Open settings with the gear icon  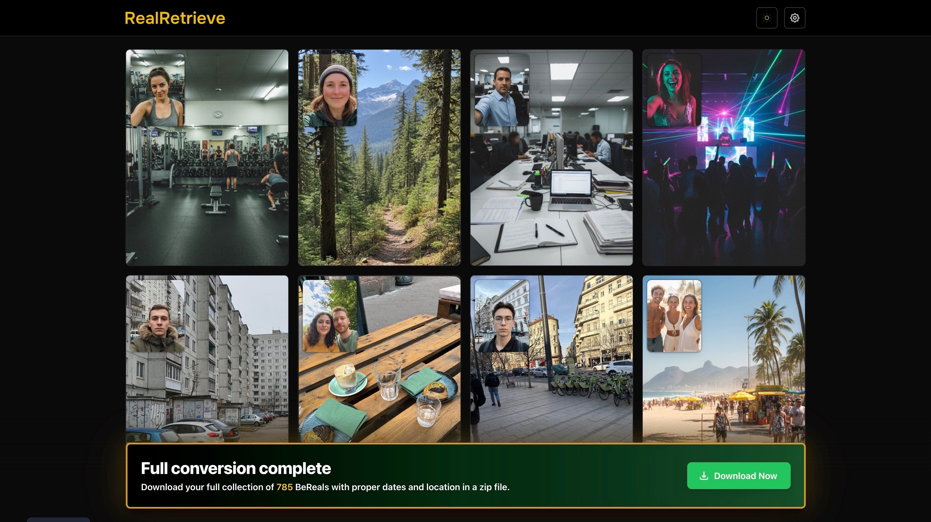pyautogui.click(x=794, y=18)
